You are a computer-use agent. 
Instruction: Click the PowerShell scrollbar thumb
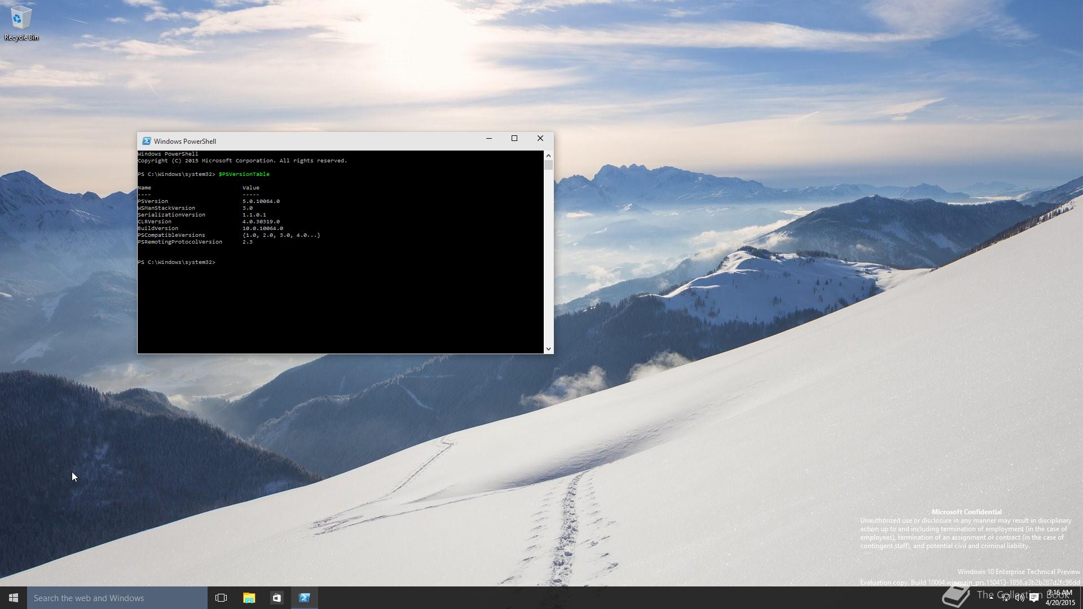(x=548, y=165)
